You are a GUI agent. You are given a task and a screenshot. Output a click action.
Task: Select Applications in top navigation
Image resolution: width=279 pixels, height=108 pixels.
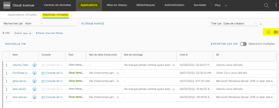click(89, 5)
